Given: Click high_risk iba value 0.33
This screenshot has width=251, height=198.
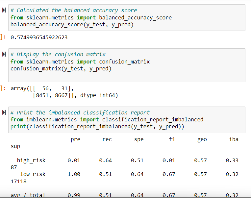Looking at the screenshot, I should point(232,160).
